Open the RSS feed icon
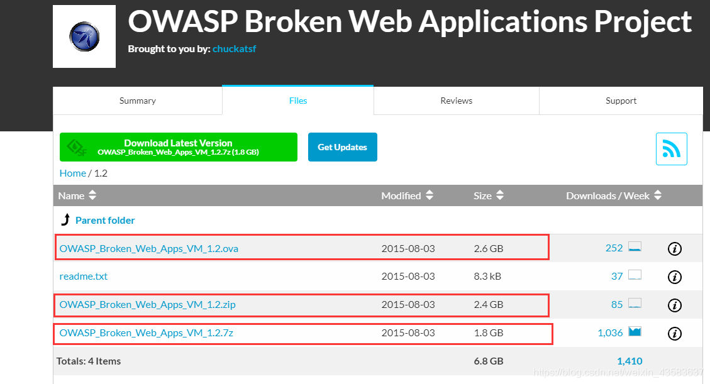The height and width of the screenshot is (384, 710). pos(671,149)
